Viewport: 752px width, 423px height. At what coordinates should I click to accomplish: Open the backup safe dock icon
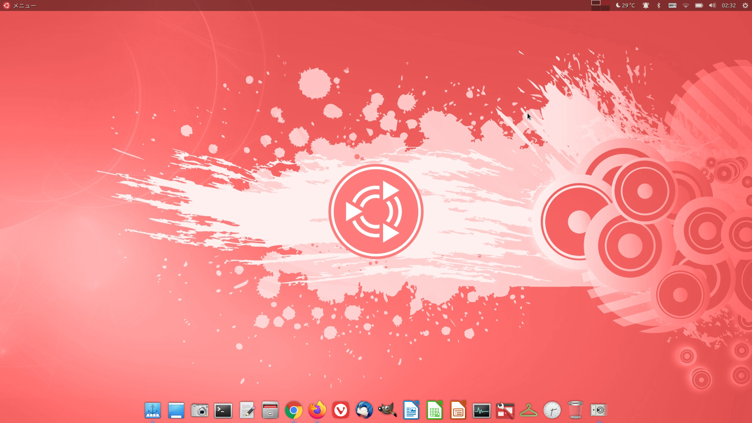tap(599, 410)
